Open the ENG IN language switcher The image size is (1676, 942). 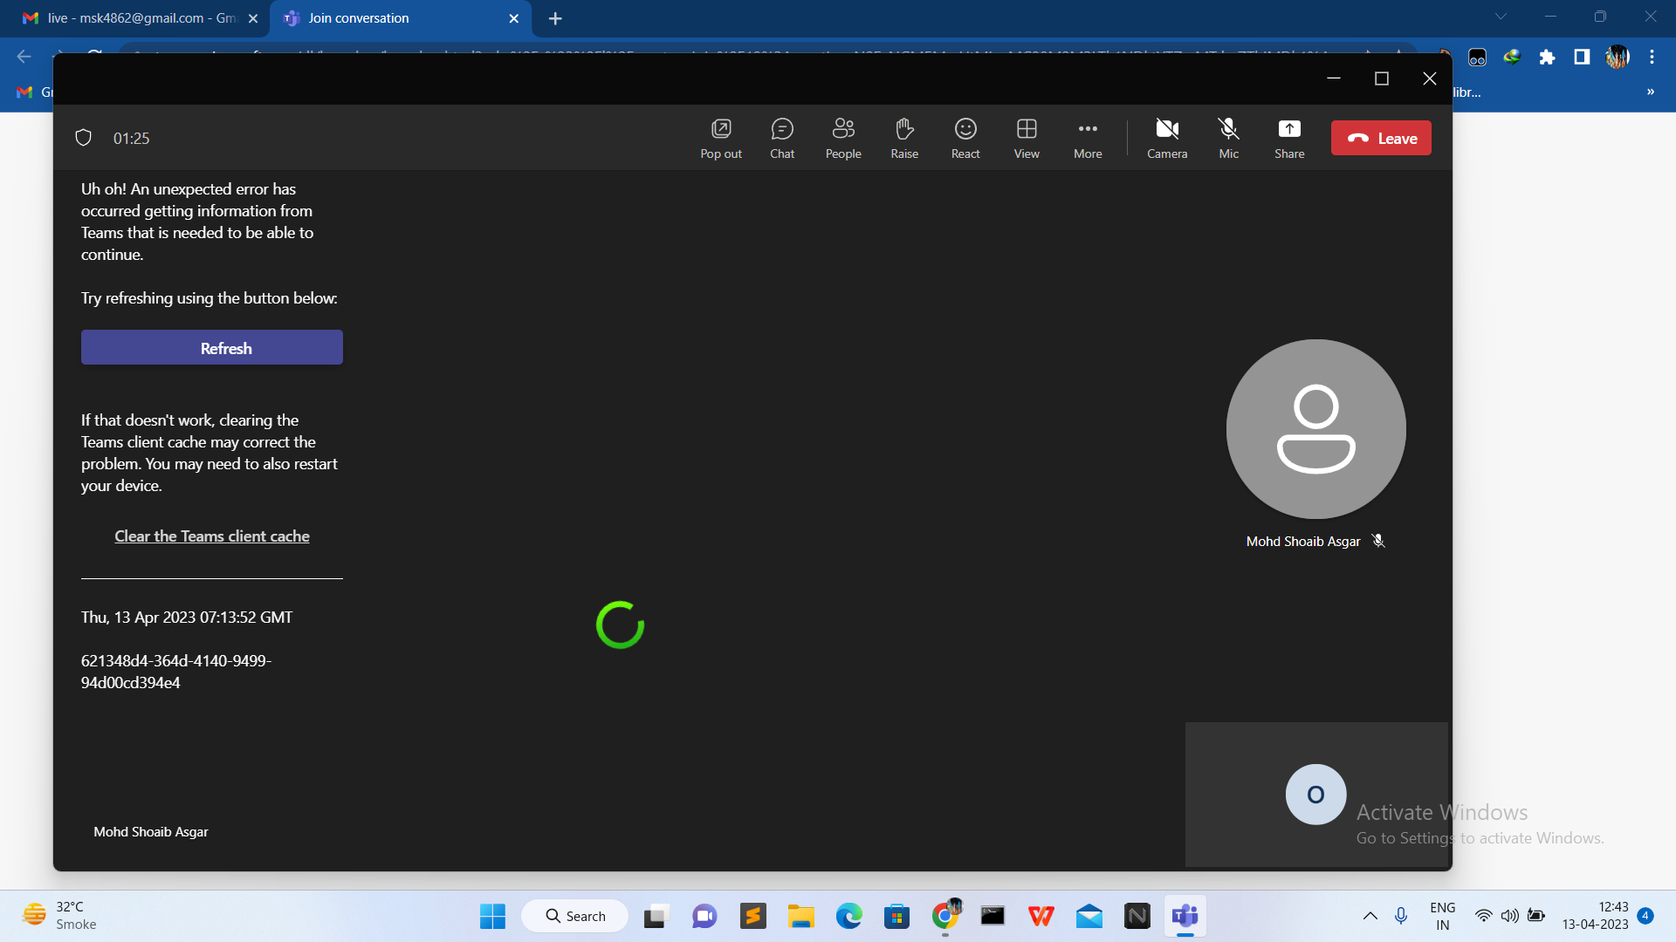[x=1442, y=916]
